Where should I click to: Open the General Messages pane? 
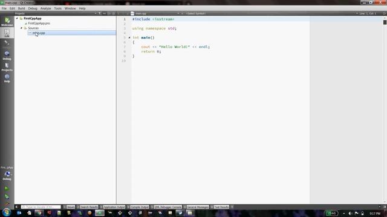click(196, 207)
